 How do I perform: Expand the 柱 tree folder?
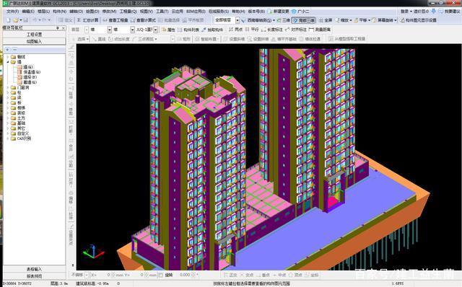coord(8,92)
